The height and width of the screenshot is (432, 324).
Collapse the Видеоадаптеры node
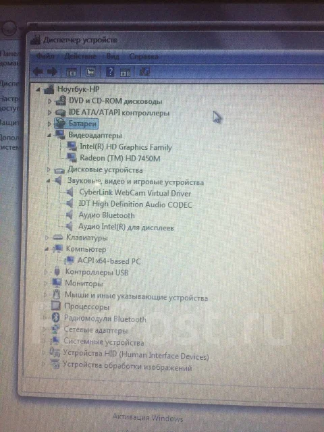(x=49, y=135)
